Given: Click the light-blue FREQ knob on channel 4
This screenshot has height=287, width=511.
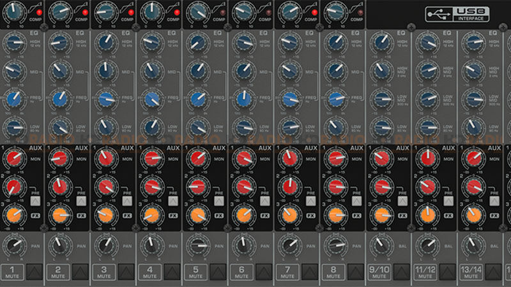Looking at the screenshot, I should (152, 99).
